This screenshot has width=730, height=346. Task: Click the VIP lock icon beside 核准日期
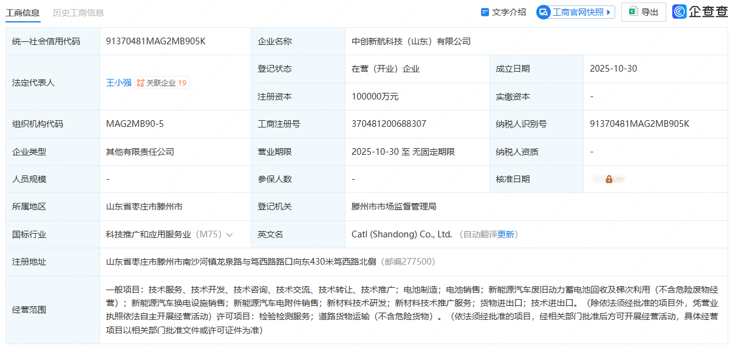609,180
